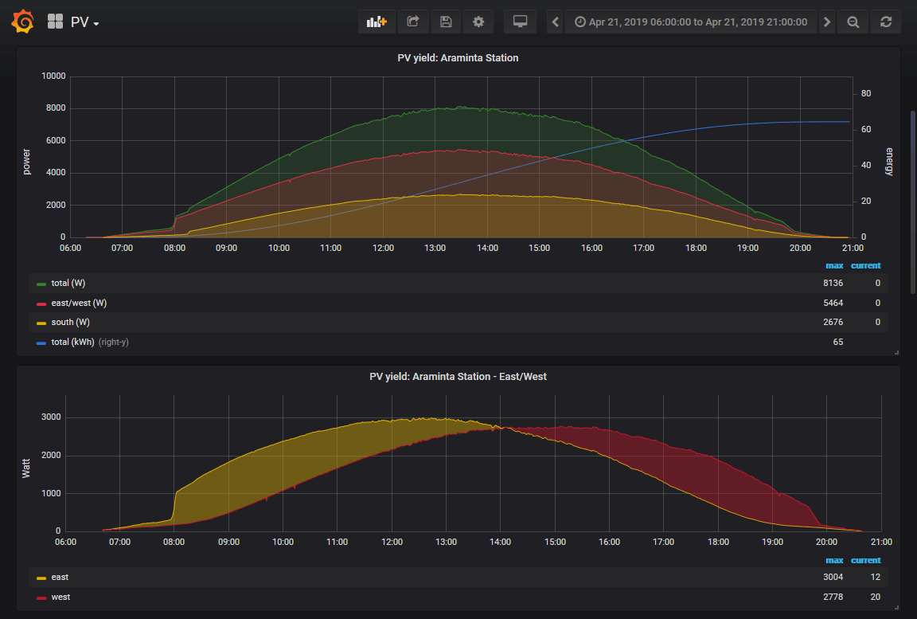Sort East/West legend by current
This screenshot has height=619, width=917.
865,561
